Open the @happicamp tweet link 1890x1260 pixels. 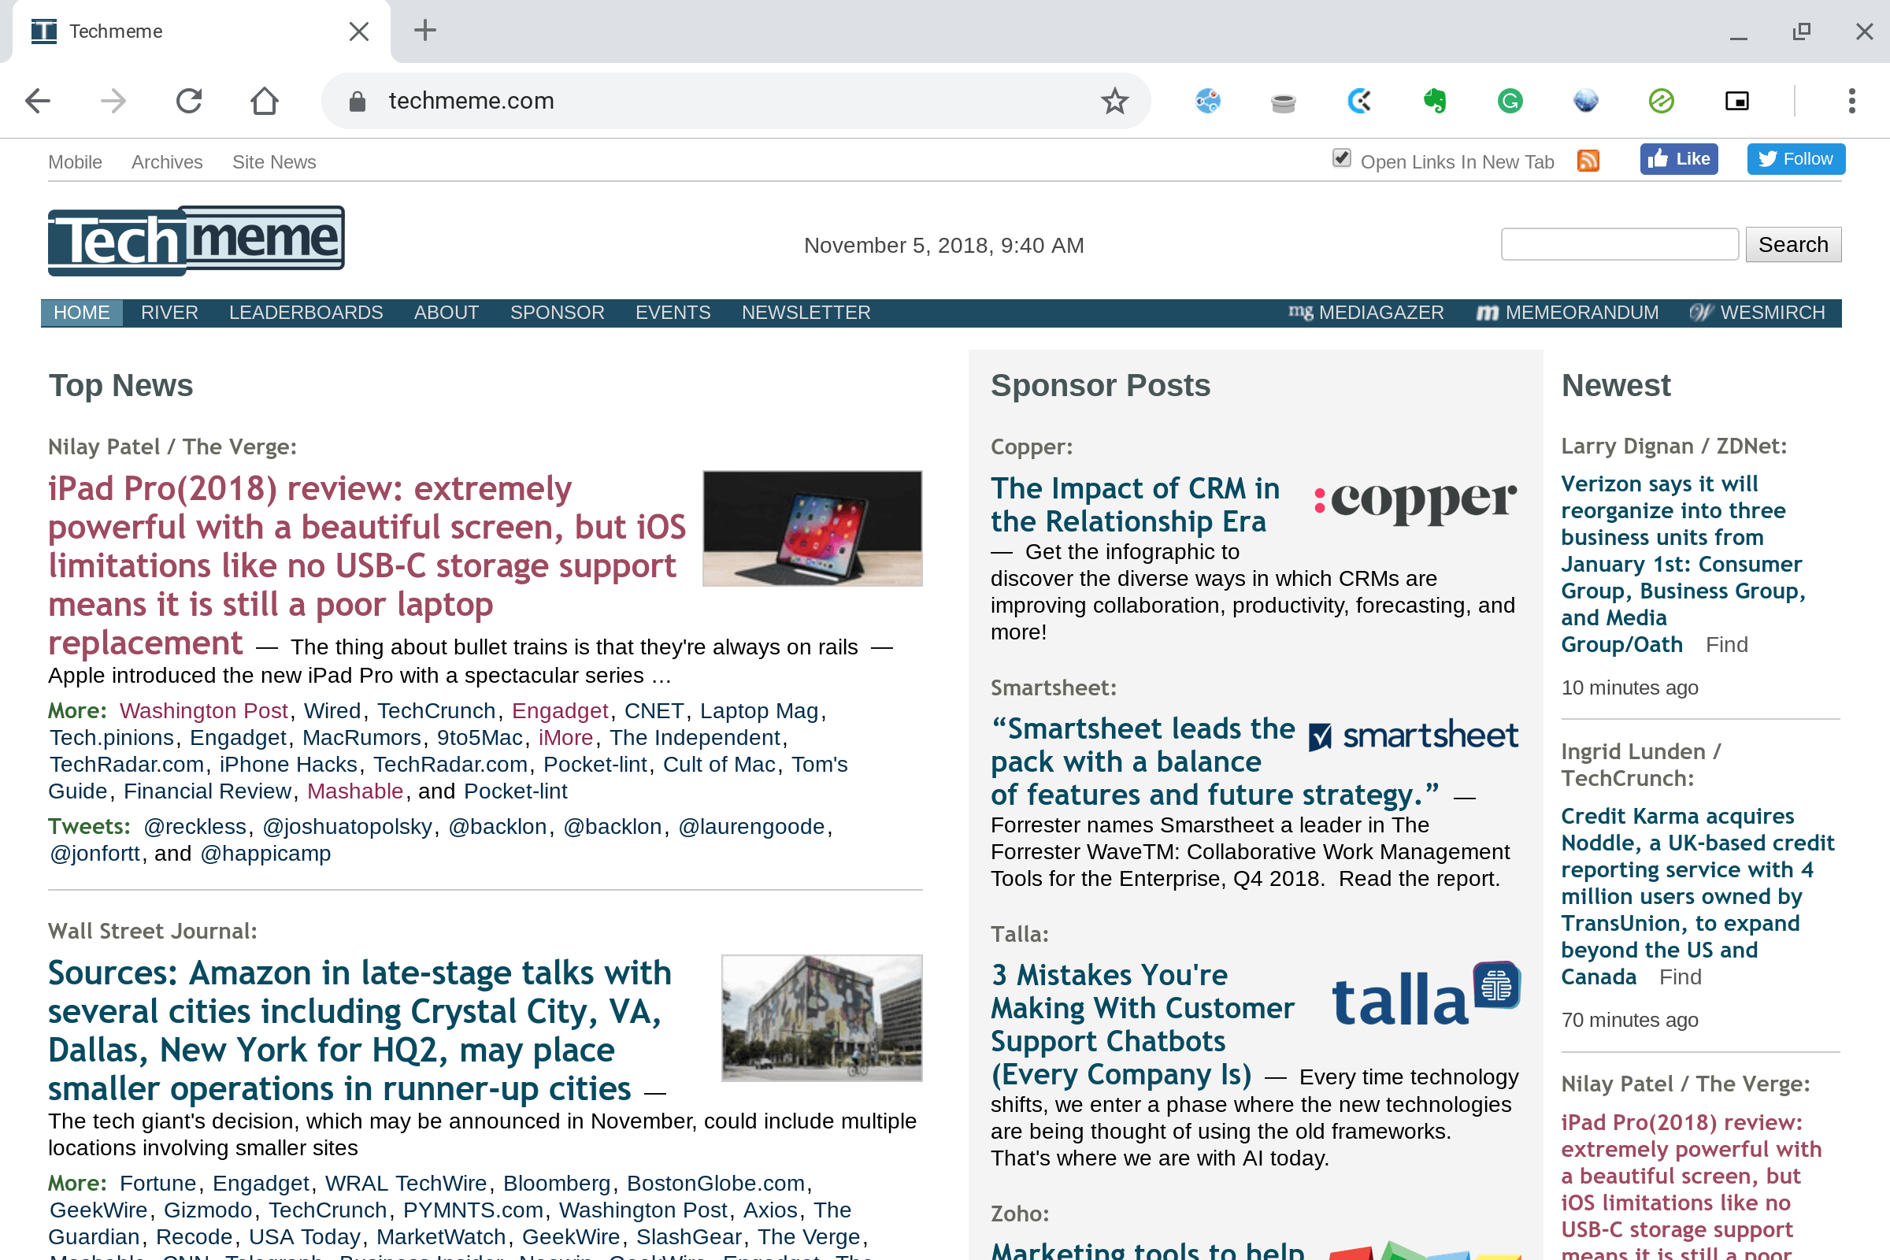[x=265, y=854]
